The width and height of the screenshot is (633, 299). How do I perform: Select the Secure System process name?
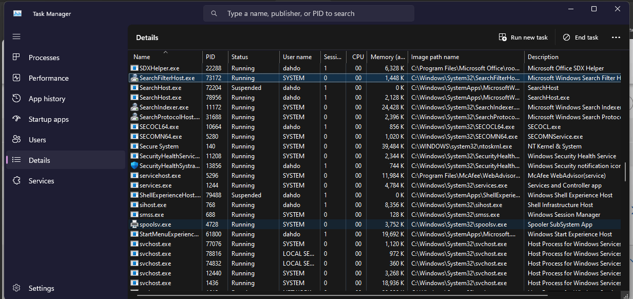(x=159, y=146)
